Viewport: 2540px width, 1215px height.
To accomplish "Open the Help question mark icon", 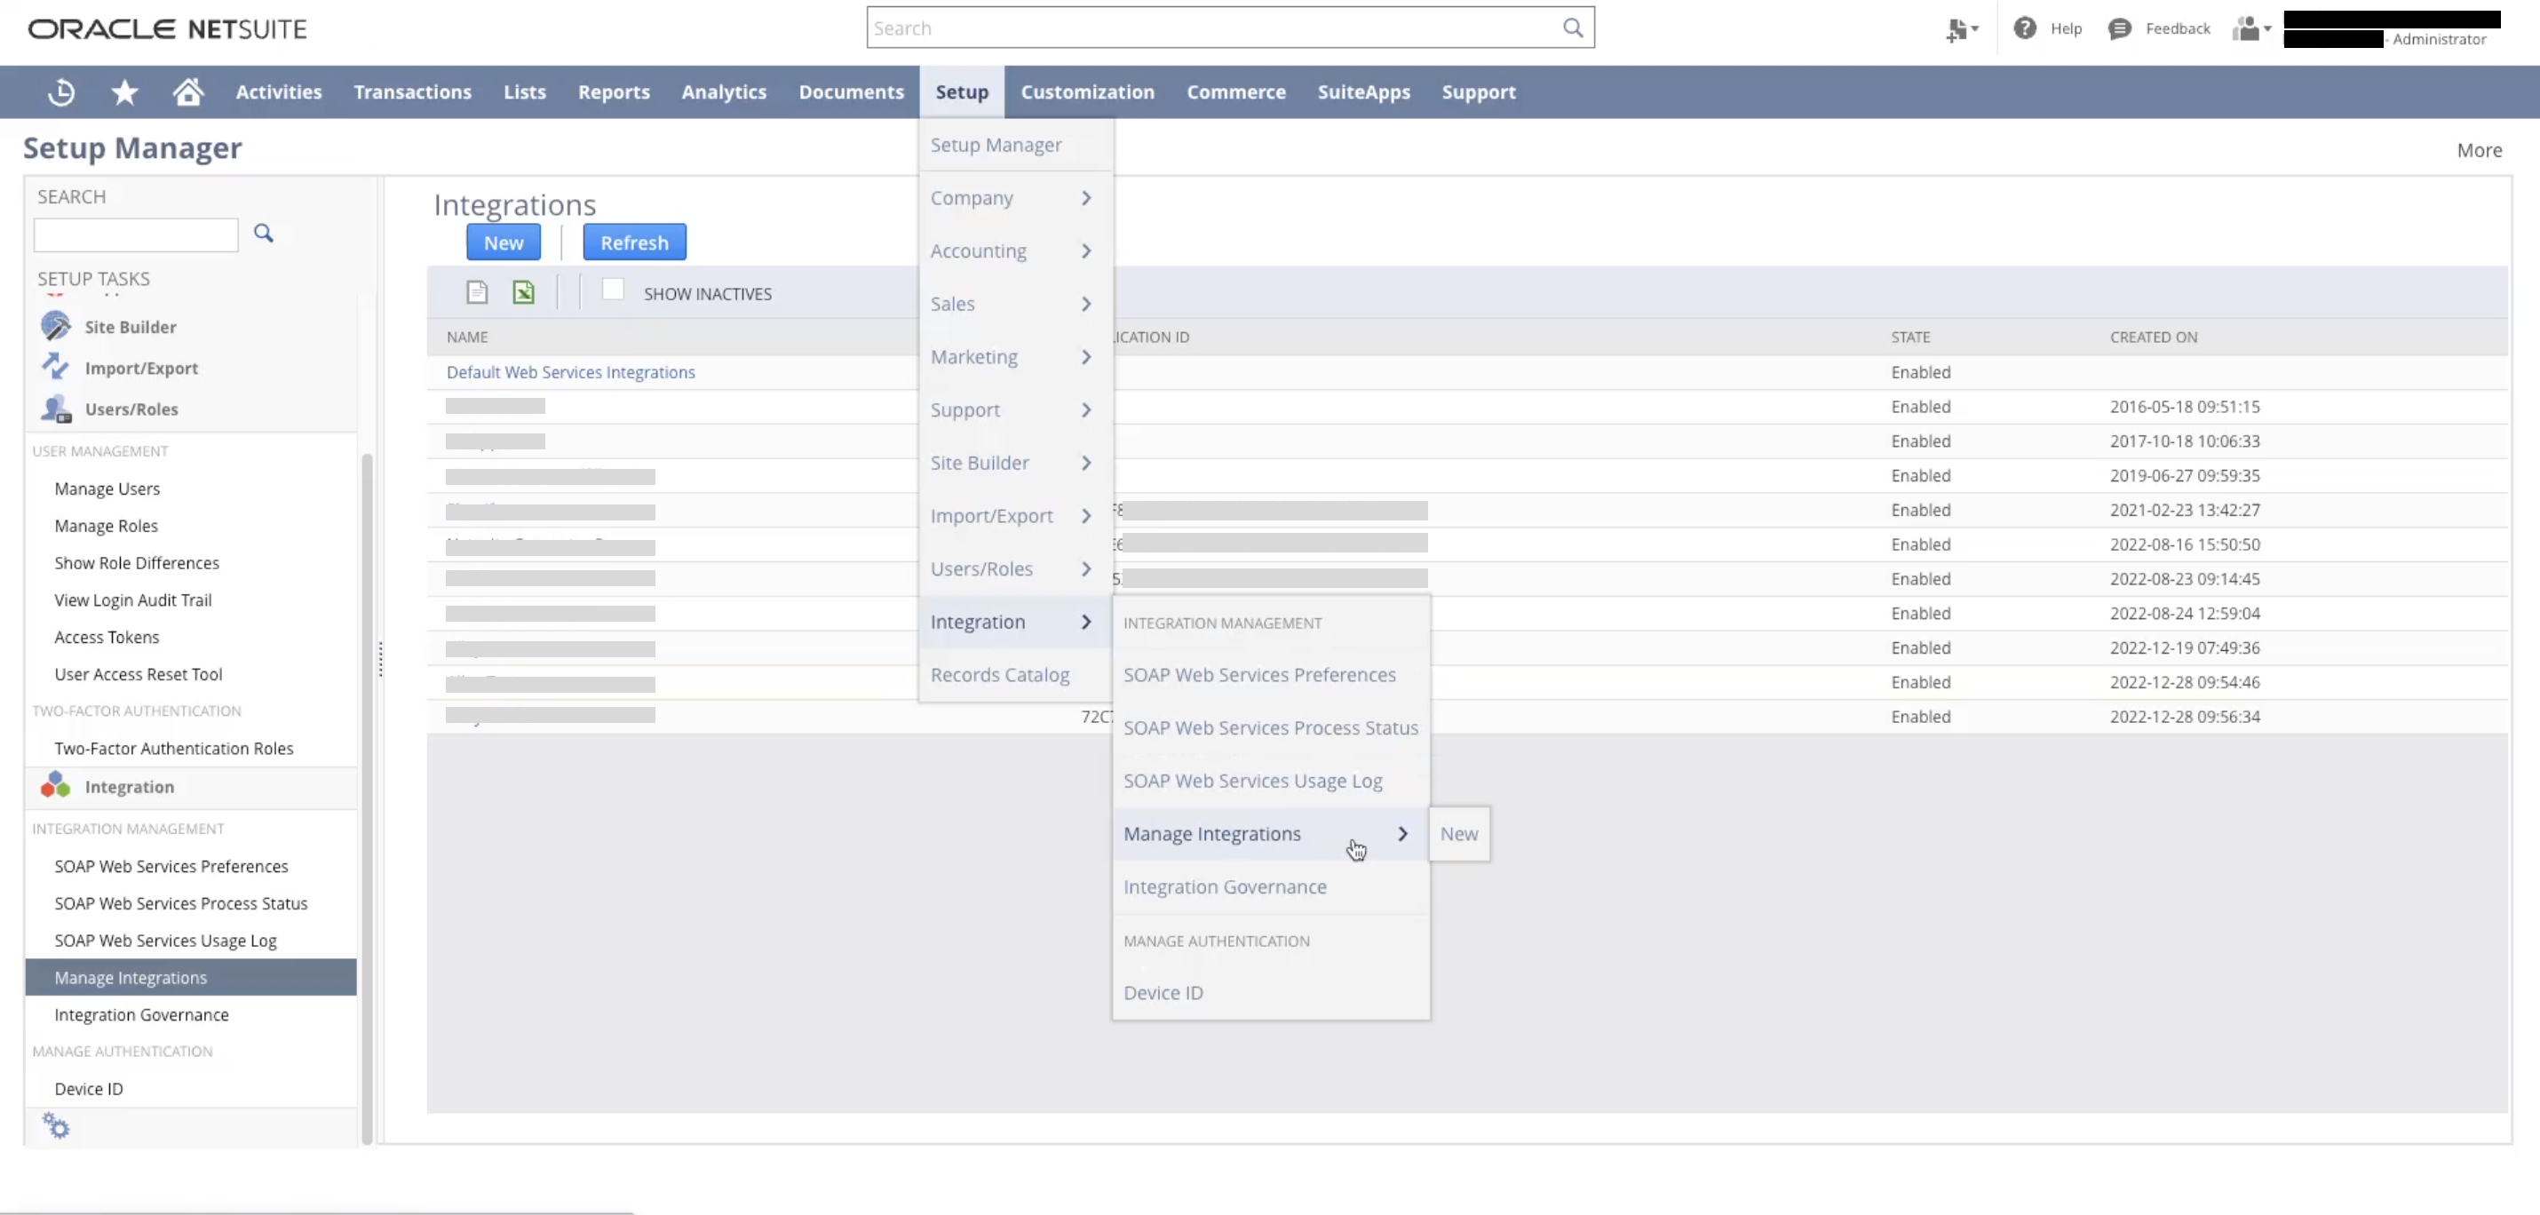I will (x=2024, y=28).
